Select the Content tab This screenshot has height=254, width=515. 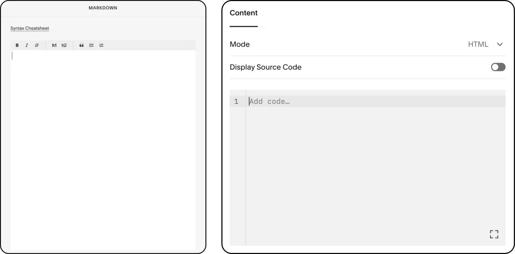coord(244,13)
